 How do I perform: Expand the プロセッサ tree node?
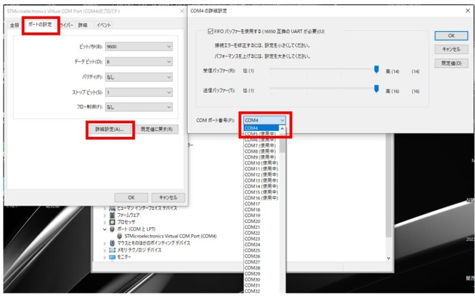click(104, 222)
